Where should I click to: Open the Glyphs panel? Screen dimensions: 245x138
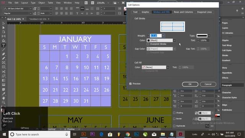225,40
